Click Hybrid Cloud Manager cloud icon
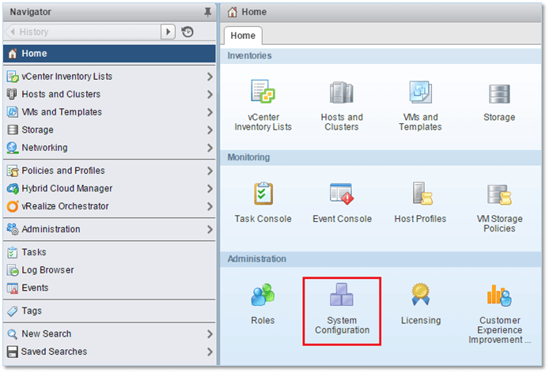Screen dimensions: 549x373 tap(13, 189)
